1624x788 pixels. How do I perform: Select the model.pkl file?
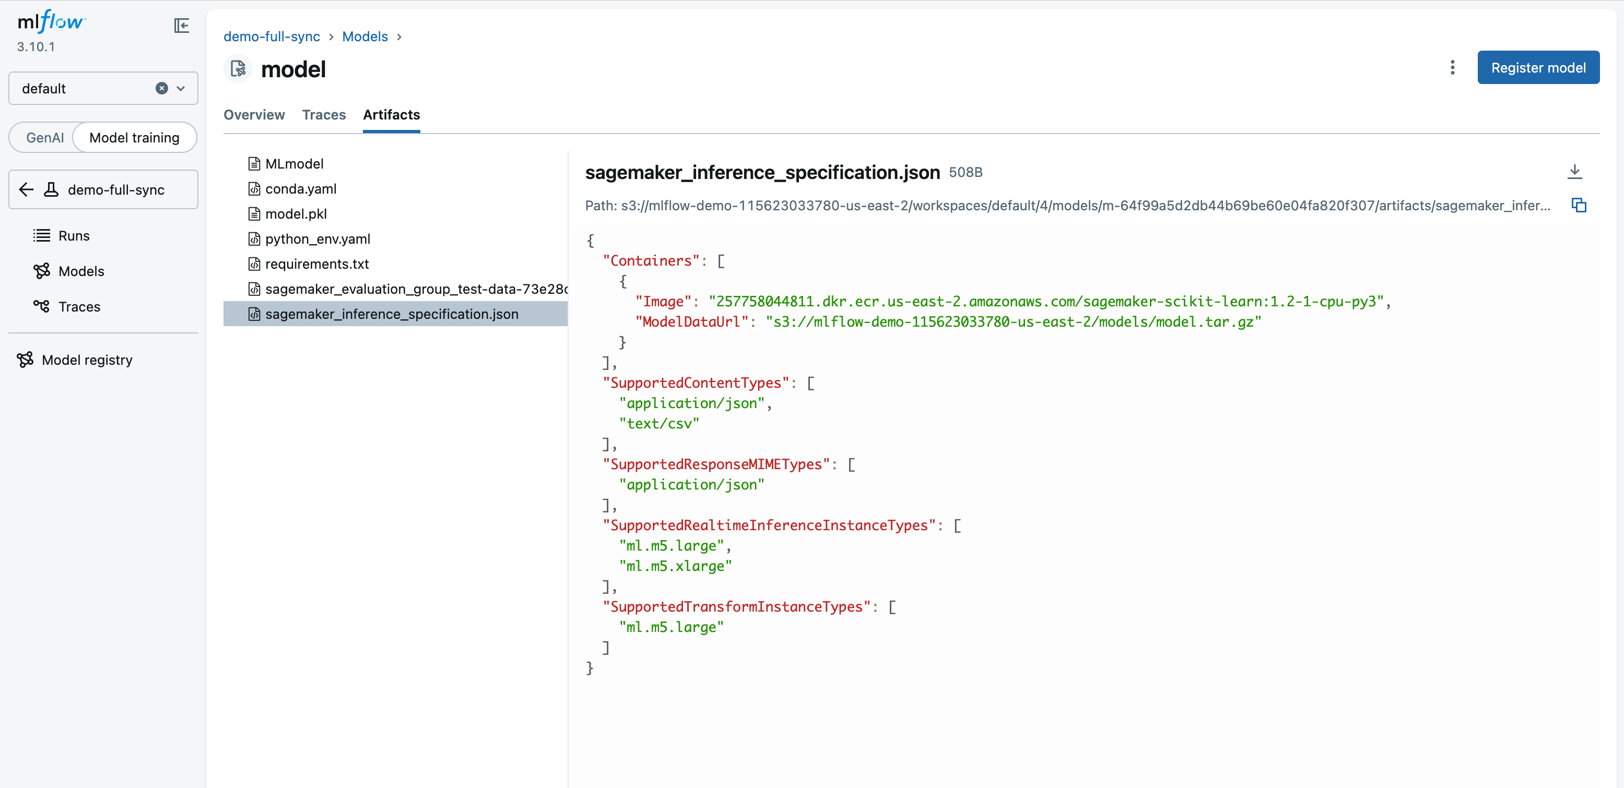395,214
